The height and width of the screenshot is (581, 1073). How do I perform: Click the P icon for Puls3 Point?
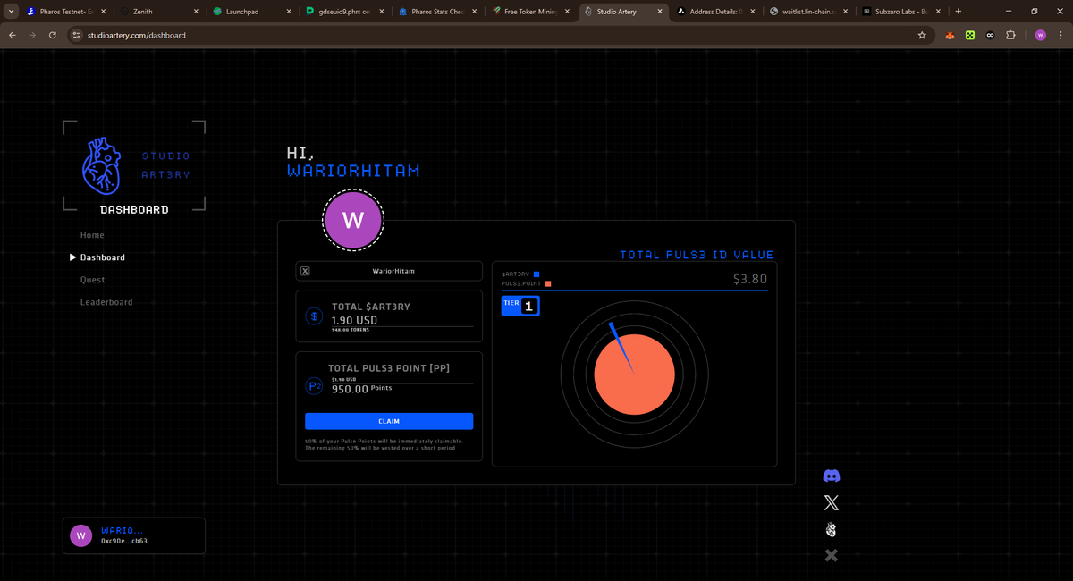click(314, 386)
